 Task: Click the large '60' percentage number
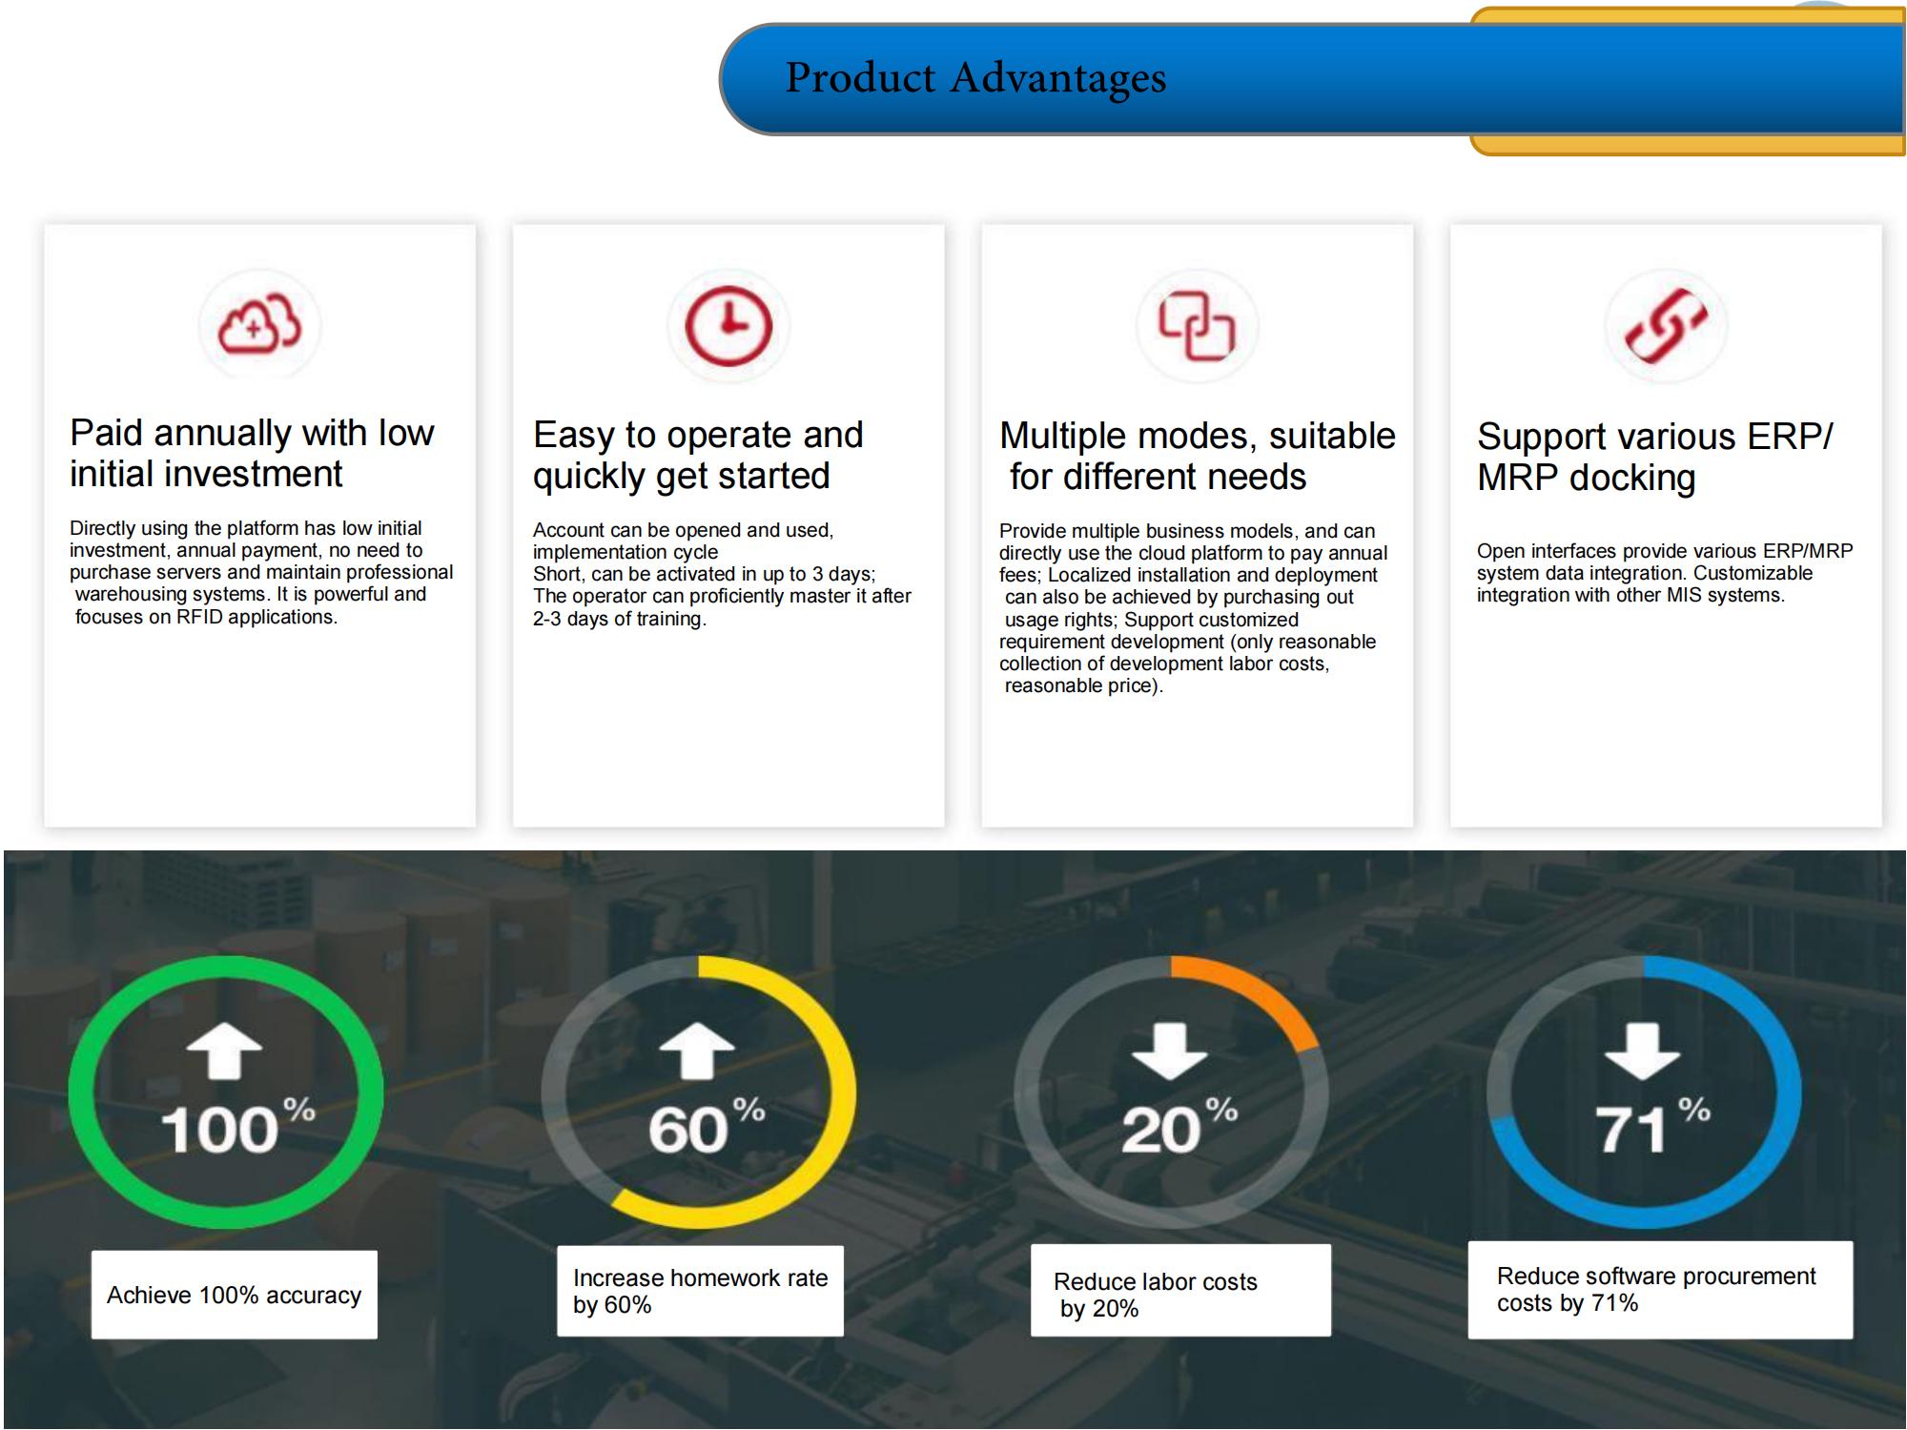coord(688,1131)
